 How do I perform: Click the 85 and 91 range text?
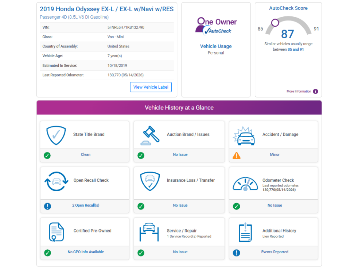tap(296, 49)
